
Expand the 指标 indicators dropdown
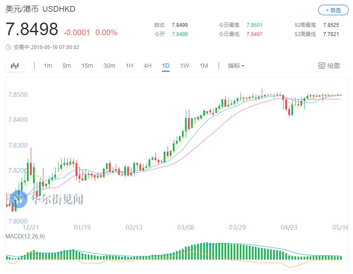(x=236, y=66)
